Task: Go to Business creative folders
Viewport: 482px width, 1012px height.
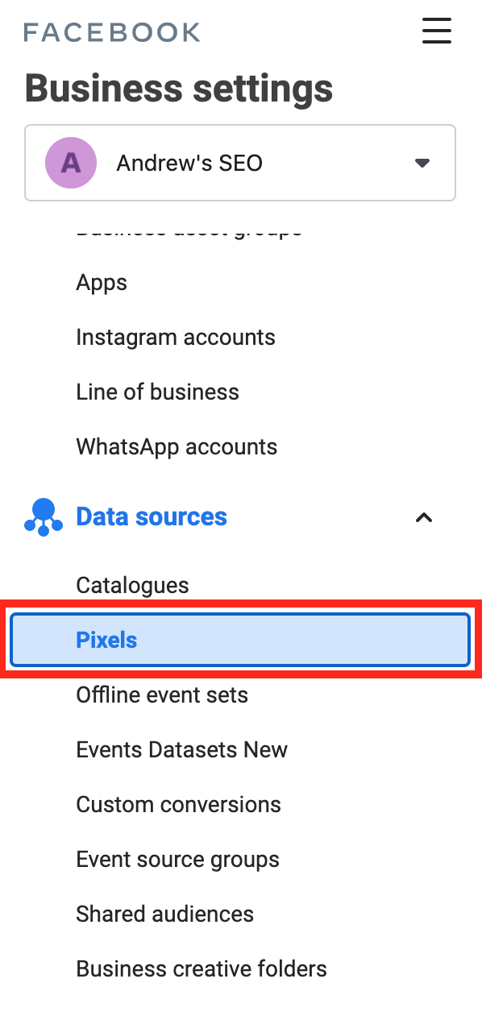Action: pyautogui.click(x=202, y=968)
